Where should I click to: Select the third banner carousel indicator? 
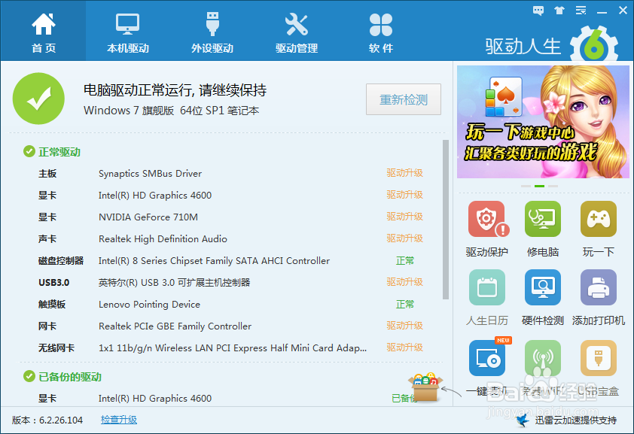(x=553, y=186)
